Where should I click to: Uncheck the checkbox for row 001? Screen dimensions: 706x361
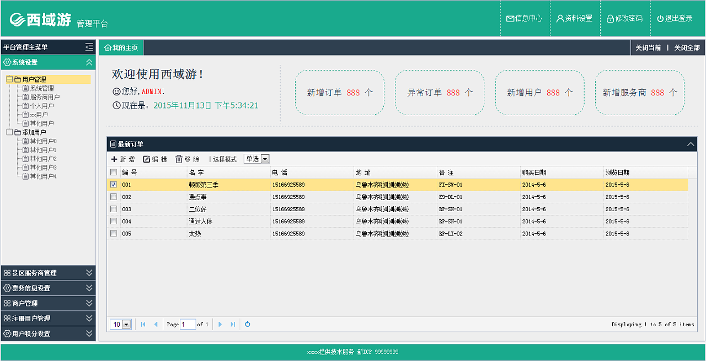coord(114,185)
